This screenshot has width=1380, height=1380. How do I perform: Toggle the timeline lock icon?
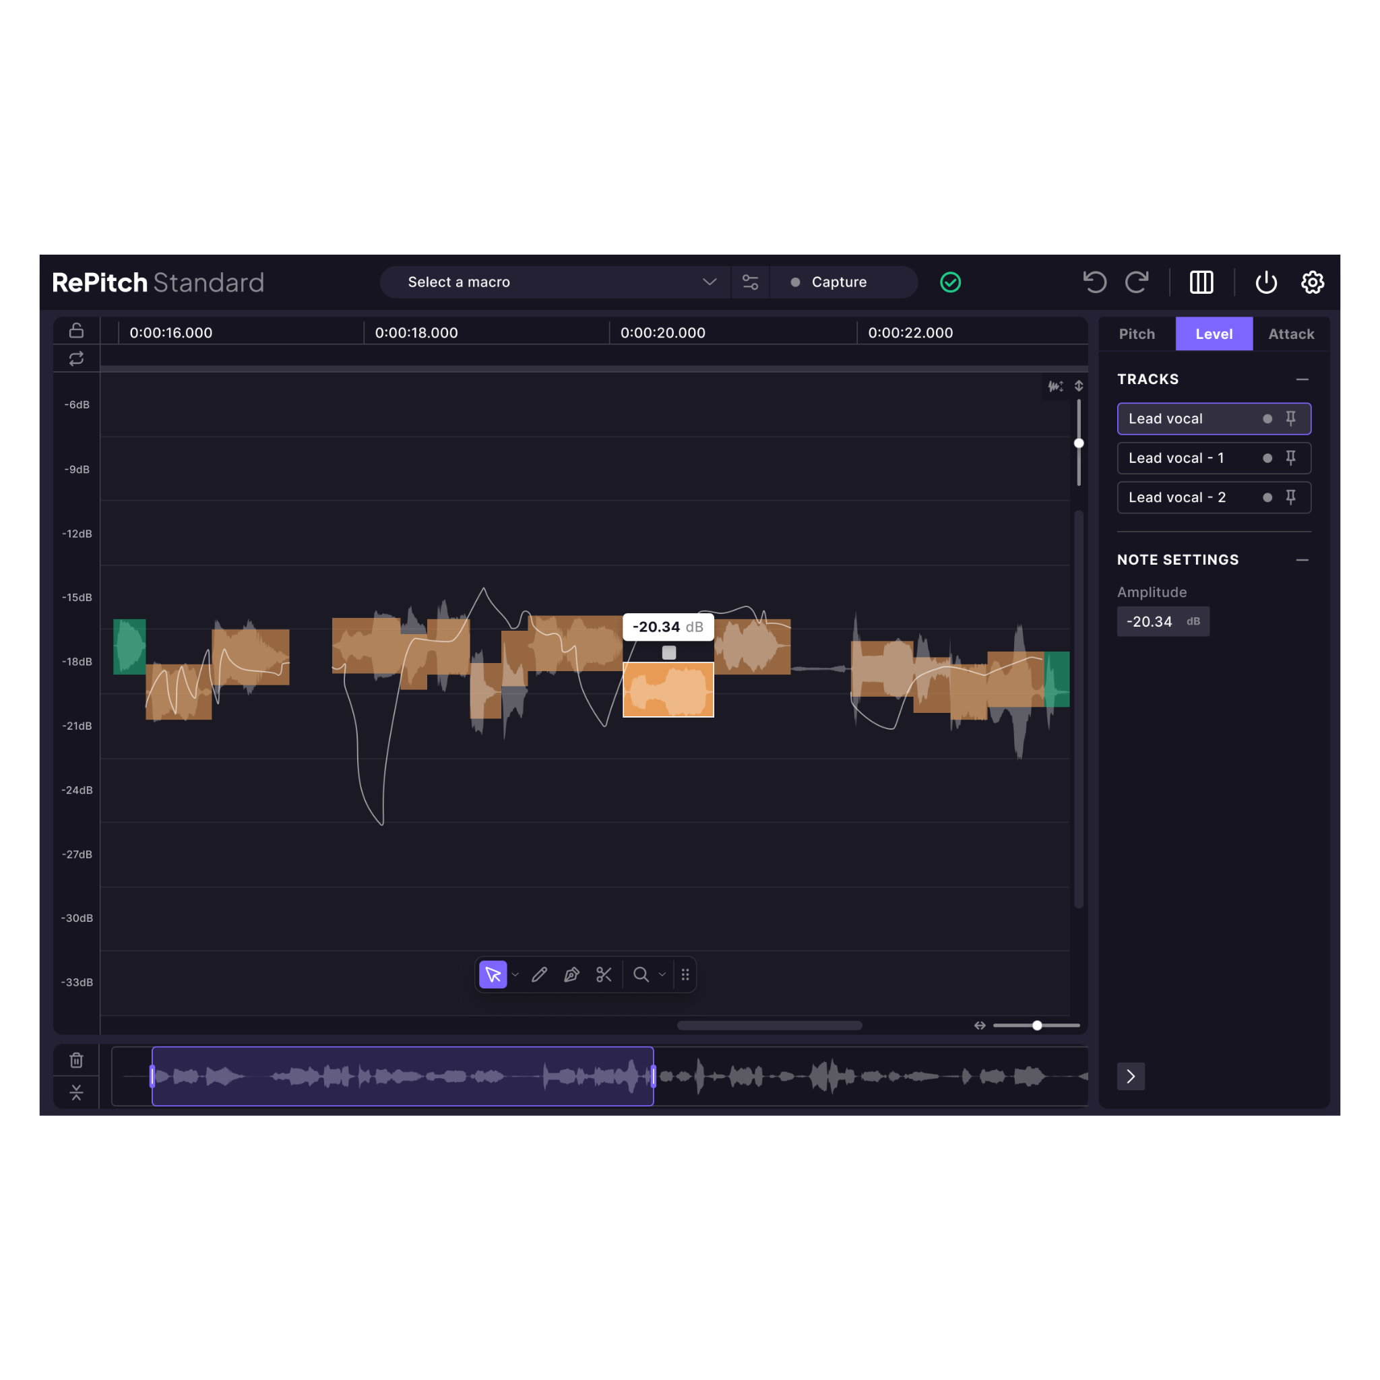(x=76, y=330)
